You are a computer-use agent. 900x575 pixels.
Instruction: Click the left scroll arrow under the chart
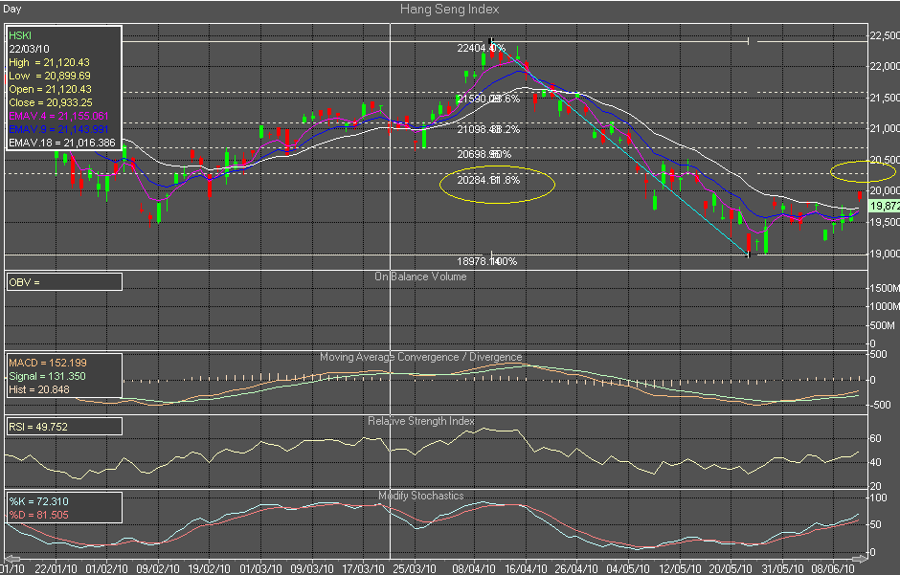point(12,559)
